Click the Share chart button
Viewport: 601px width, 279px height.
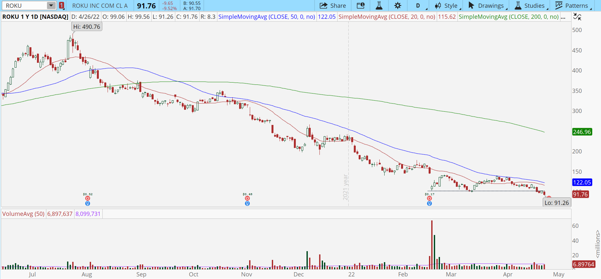coord(333,6)
